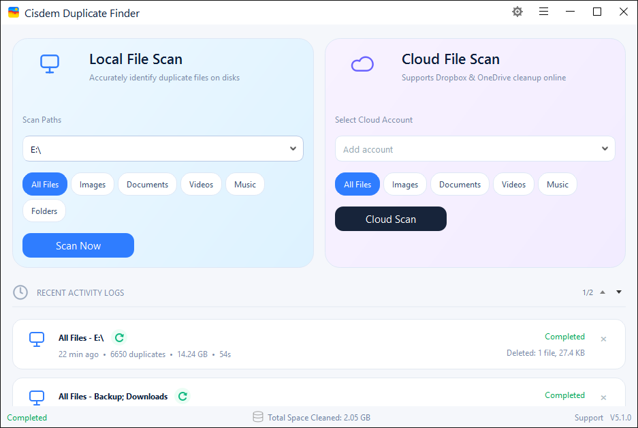Select Music filter for cloud scan
This screenshot has height=428, width=638.
pos(558,184)
